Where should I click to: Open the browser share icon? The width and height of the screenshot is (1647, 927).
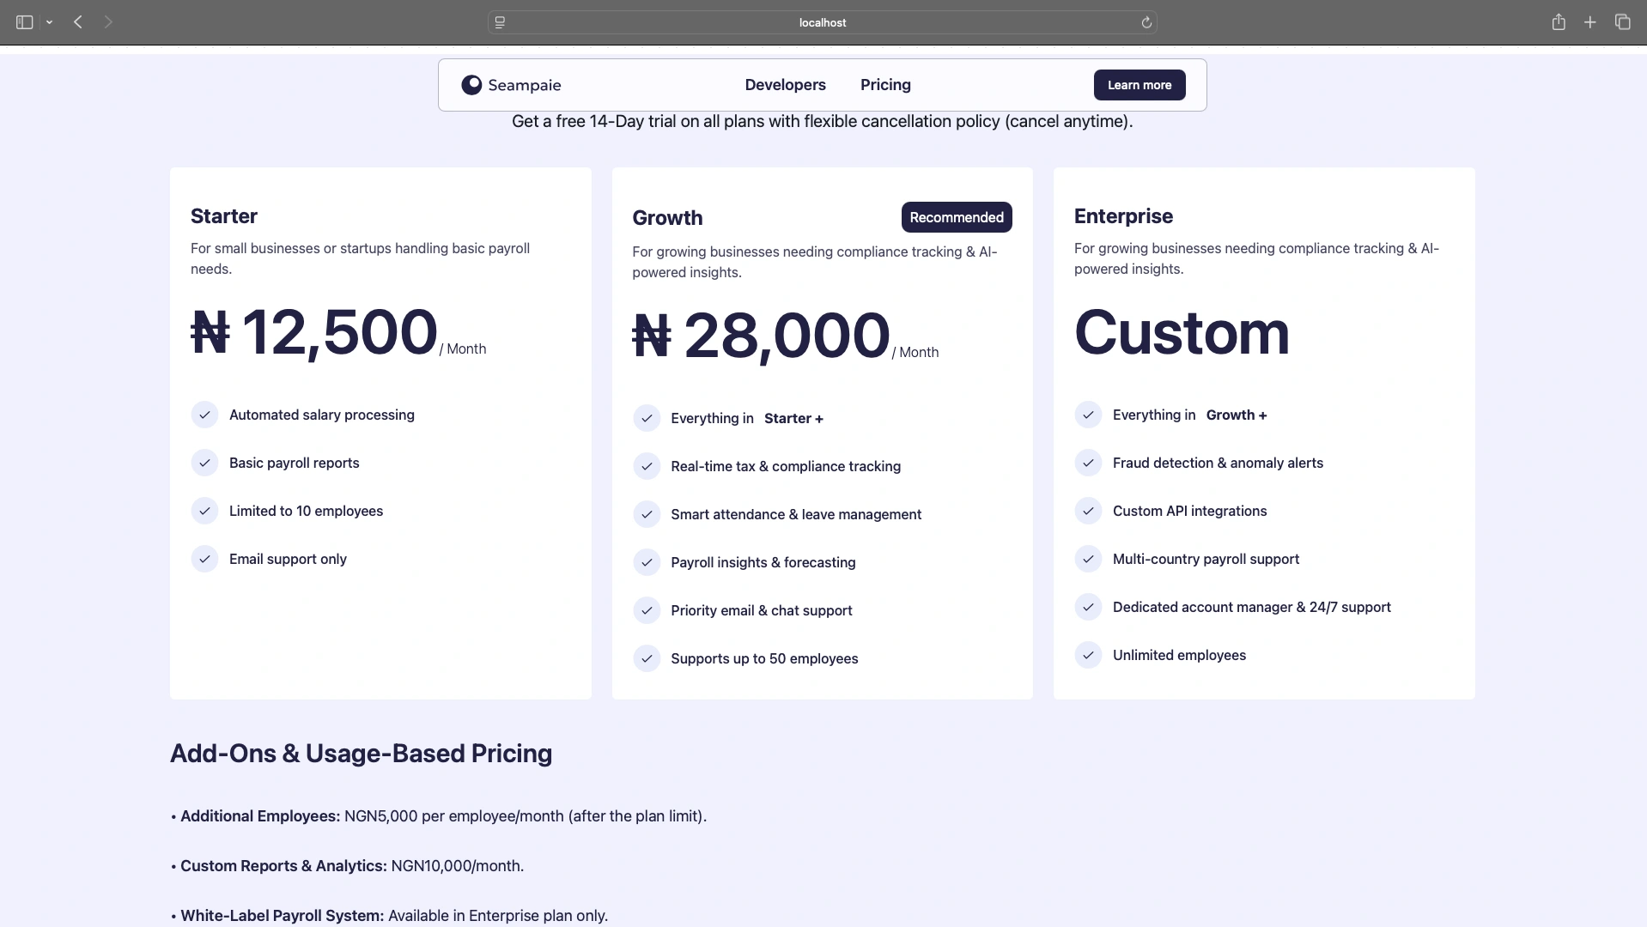coord(1559,22)
